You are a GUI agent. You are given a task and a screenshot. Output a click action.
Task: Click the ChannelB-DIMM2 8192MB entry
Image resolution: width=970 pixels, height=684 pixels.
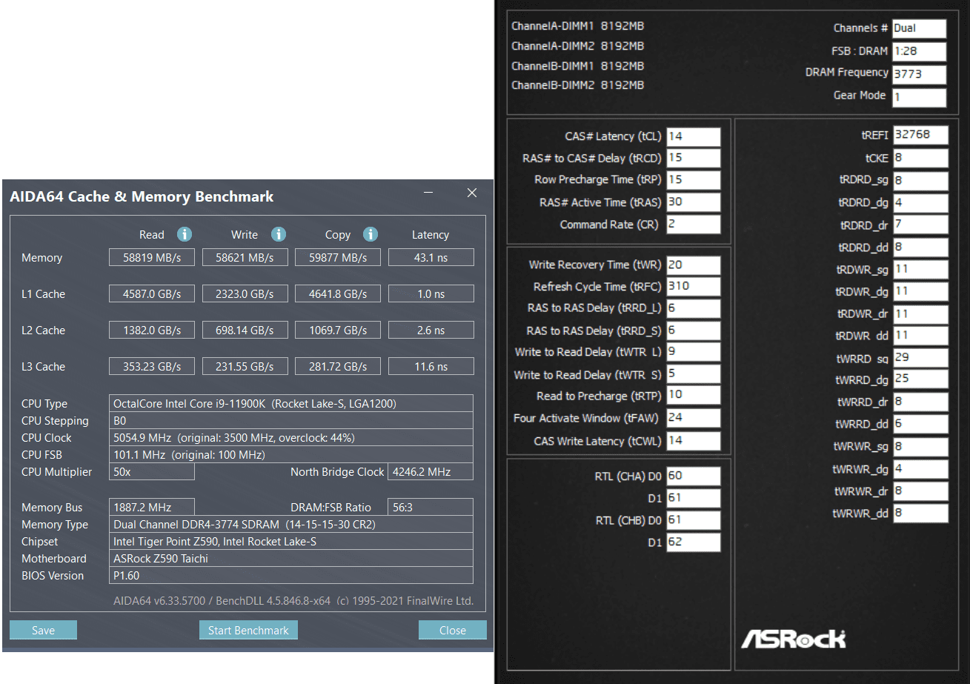(x=577, y=85)
